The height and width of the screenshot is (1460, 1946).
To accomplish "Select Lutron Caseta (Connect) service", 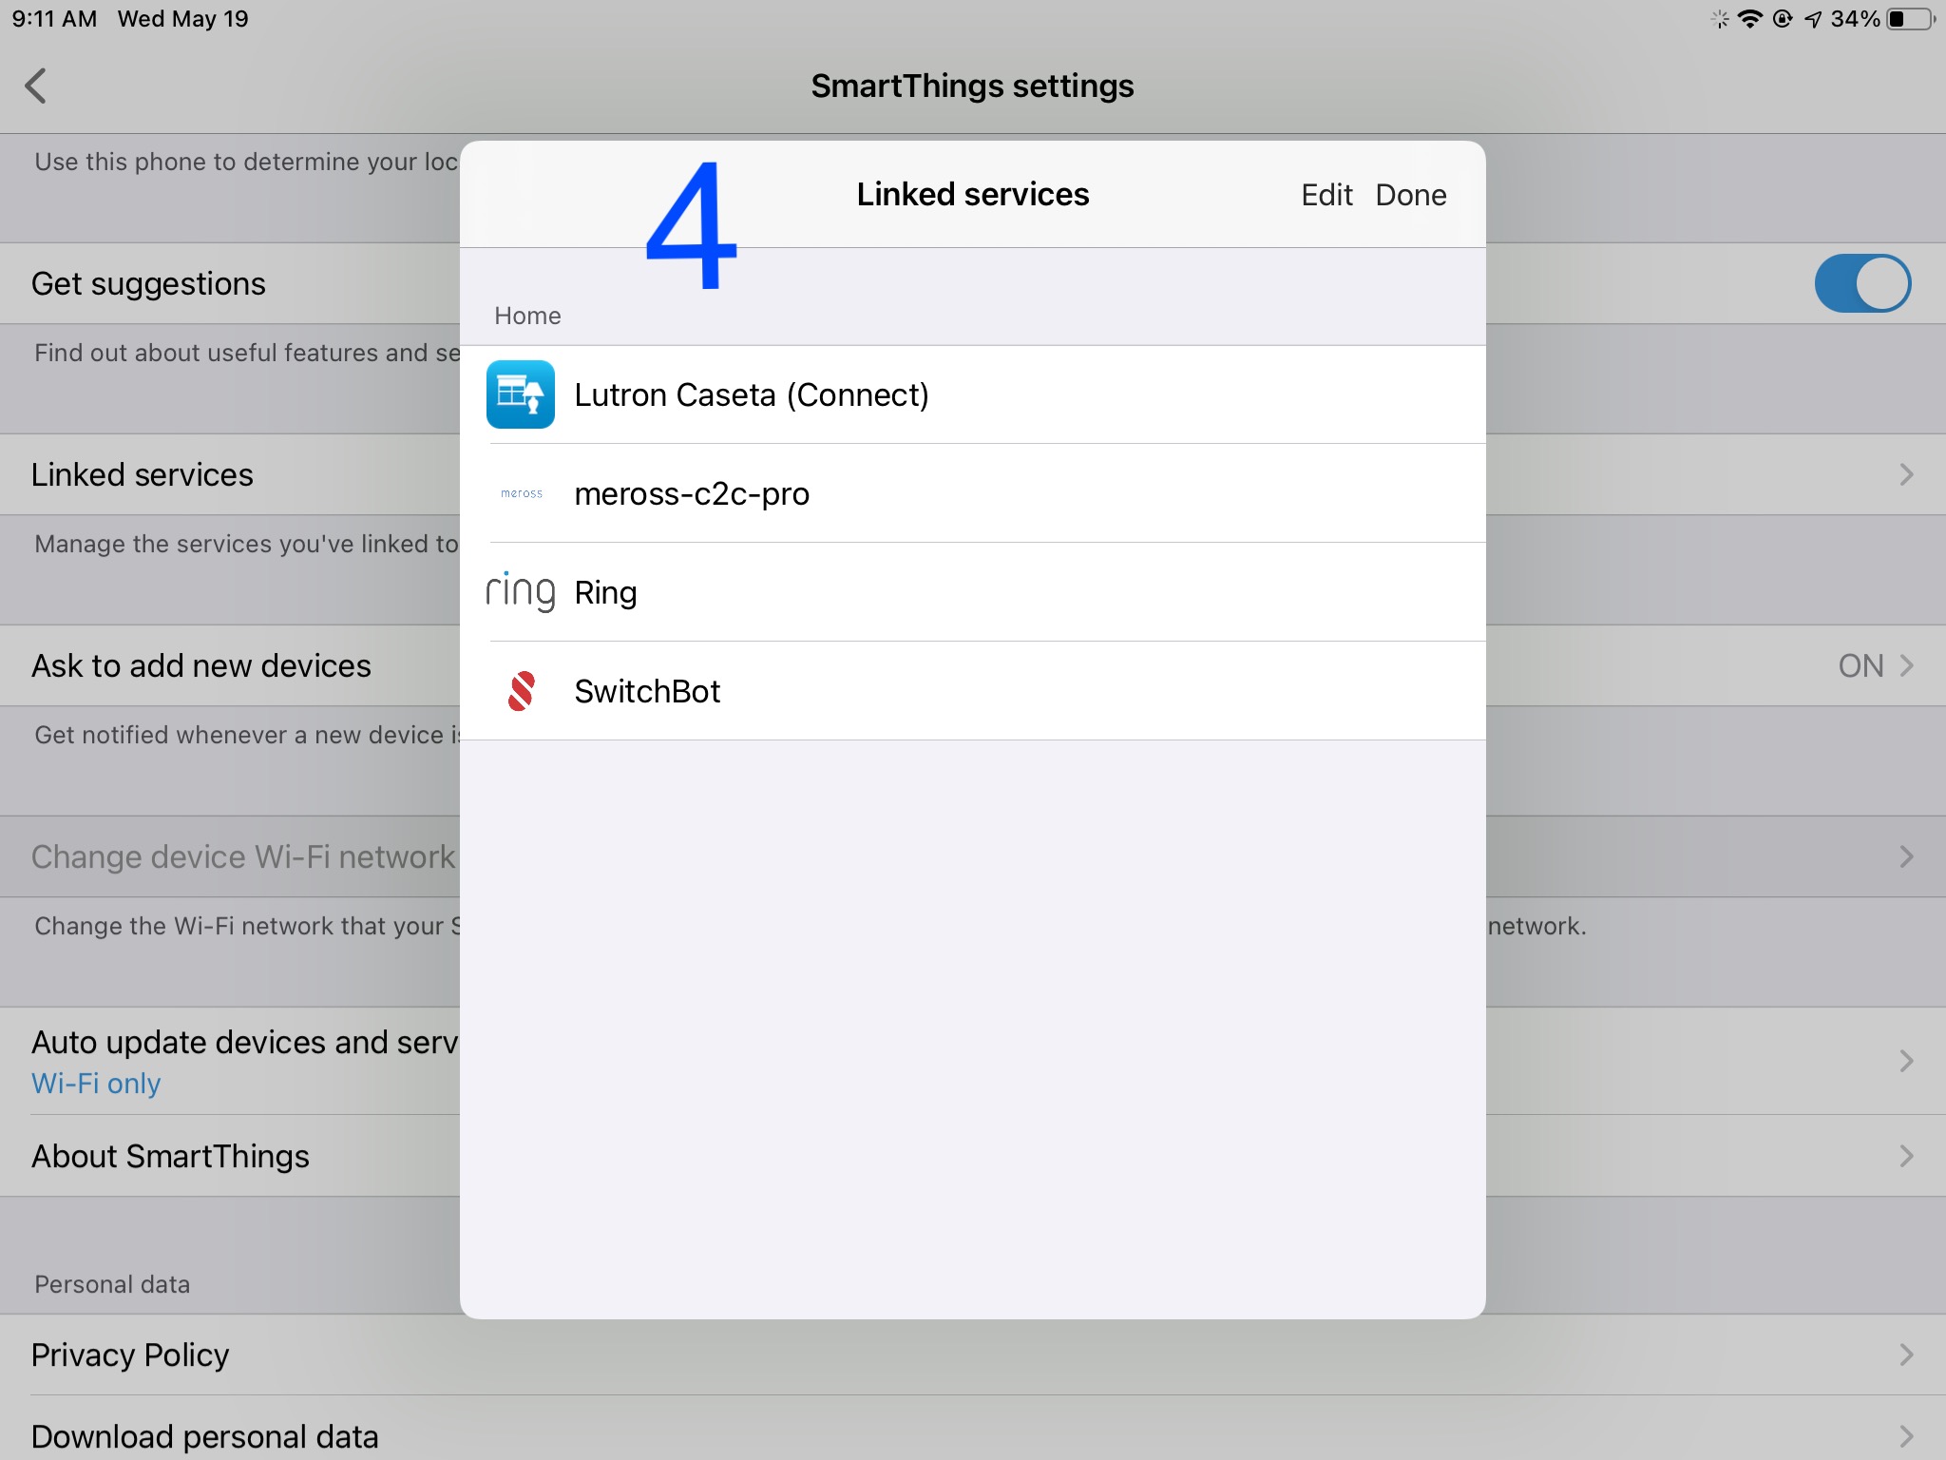I will pyautogui.click(x=973, y=394).
